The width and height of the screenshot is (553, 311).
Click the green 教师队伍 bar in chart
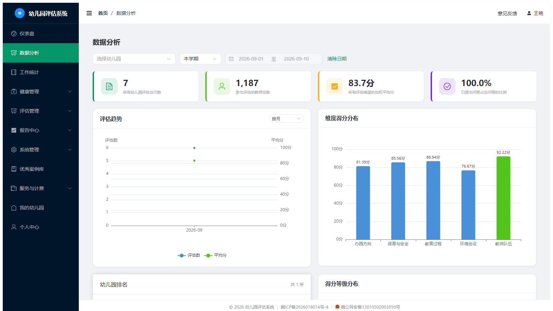503,198
